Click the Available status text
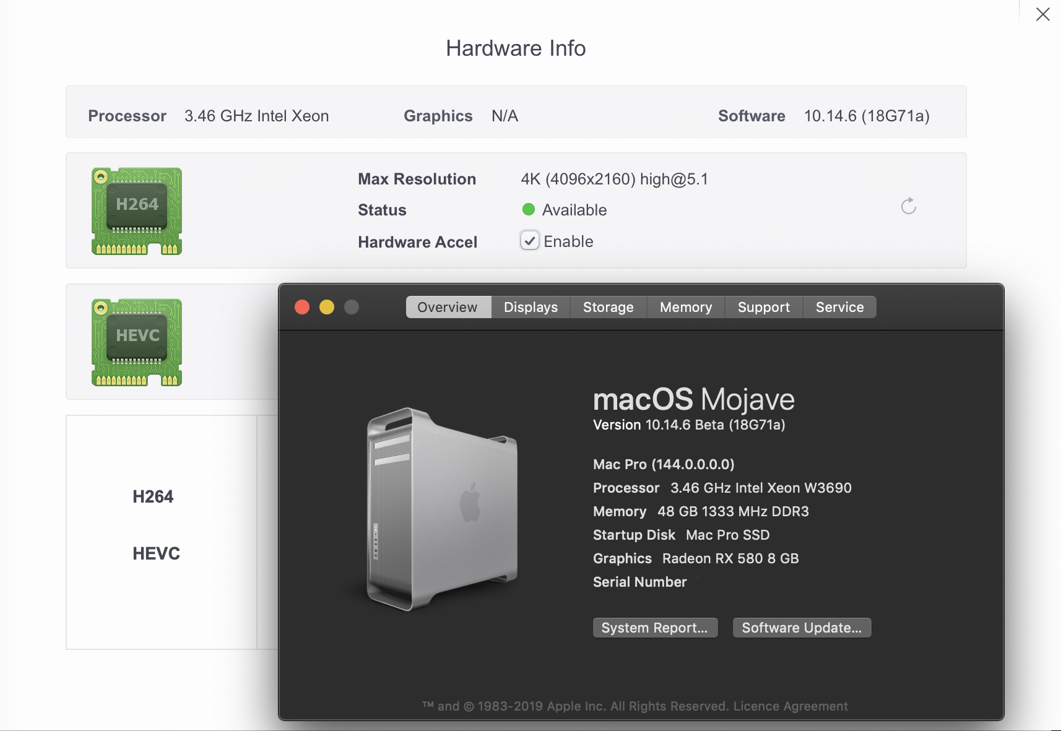The image size is (1061, 731). [x=574, y=210]
